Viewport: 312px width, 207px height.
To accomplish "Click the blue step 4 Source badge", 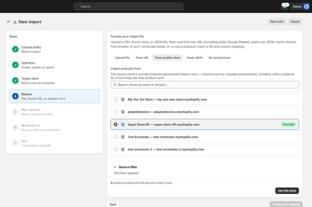I will pos(15,96).
